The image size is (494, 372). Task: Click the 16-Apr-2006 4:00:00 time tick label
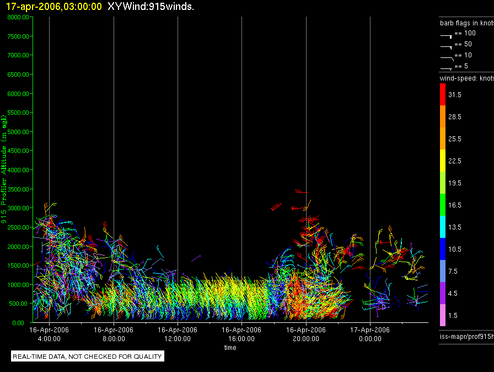point(49,334)
